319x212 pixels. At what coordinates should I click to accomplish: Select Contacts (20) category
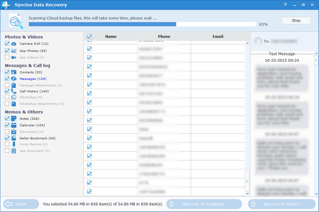31,72
